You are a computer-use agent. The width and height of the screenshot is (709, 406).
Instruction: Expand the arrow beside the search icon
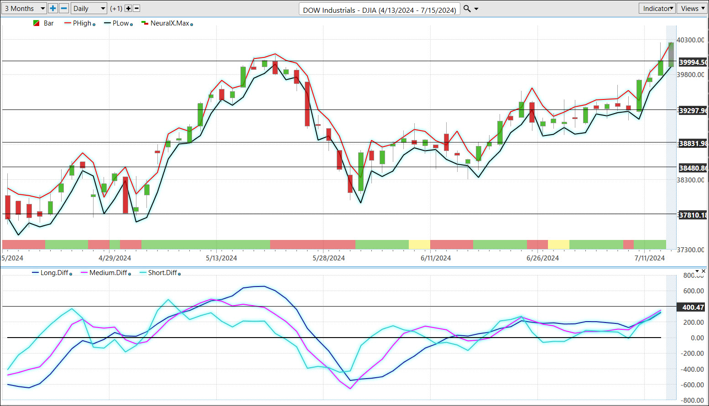476,9
